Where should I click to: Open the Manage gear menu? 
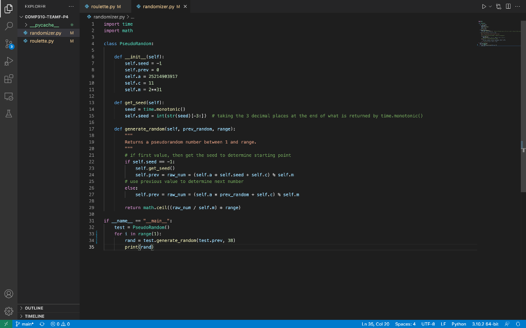(9, 311)
